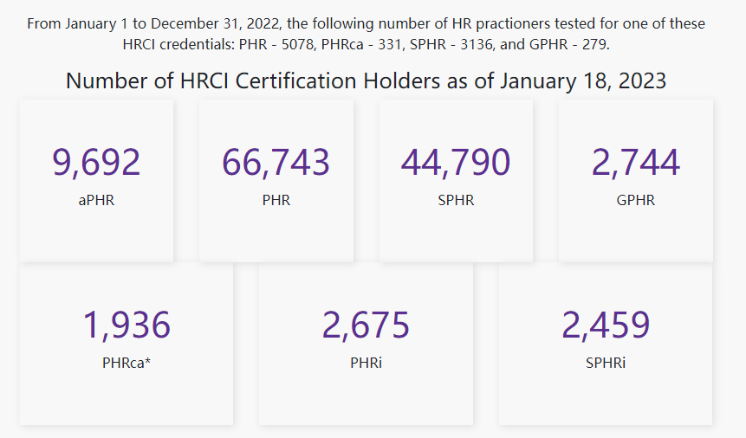Click the aPHR certification card
The height and width of the screenshot is (438, 746).
pos(96,181)
